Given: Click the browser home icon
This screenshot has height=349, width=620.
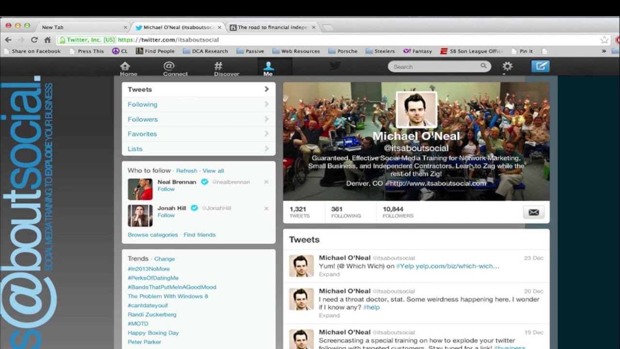Looking at the screenshot, I should pyautogui.click(x=47, y=40).
